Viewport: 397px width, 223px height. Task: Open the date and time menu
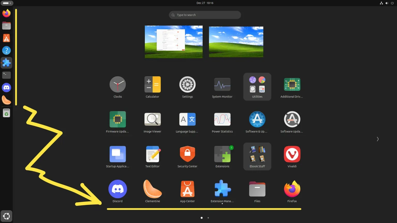205,3
